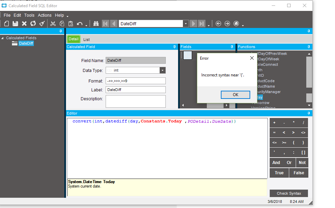This screenshot has height=208, width=335.
Task: Click the Delete X icon in toolbar
Action: (x=24, y=24)
